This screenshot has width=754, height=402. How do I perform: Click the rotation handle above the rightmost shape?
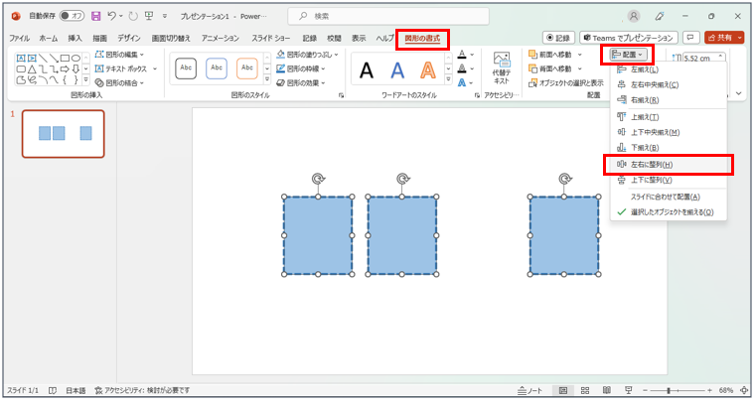click(x=564, y=179)
